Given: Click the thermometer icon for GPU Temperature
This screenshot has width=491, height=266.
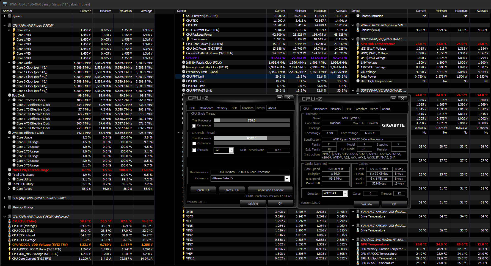Looking at the screenshot, I should pyautogui.click(x=358, y=244).
